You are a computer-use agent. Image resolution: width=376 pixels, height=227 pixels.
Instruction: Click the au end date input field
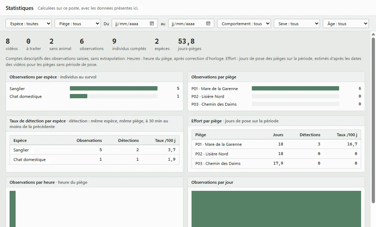click(191, 23)
